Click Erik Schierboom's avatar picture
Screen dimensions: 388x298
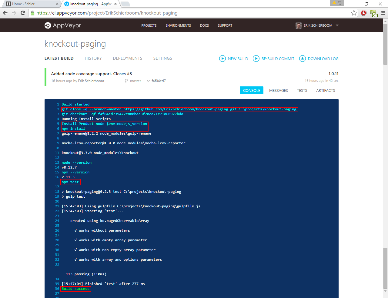click(299, 25)
